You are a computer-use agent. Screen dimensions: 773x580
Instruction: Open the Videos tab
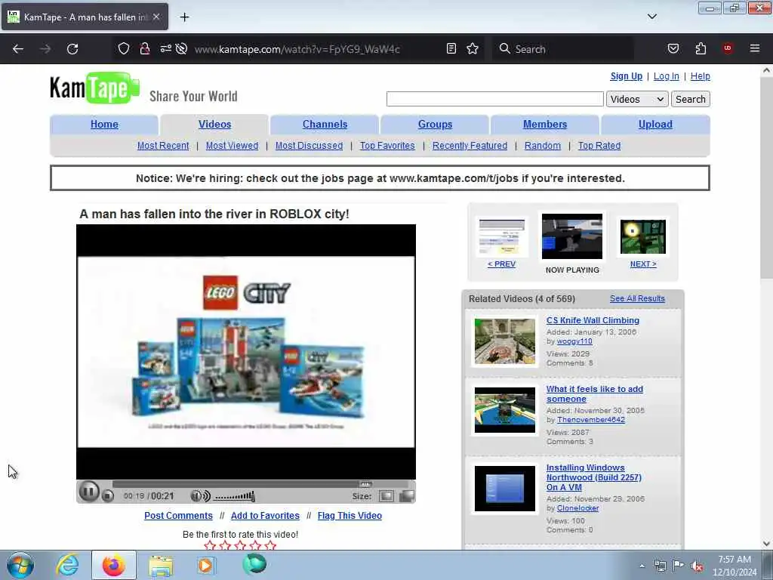point(214,125)
